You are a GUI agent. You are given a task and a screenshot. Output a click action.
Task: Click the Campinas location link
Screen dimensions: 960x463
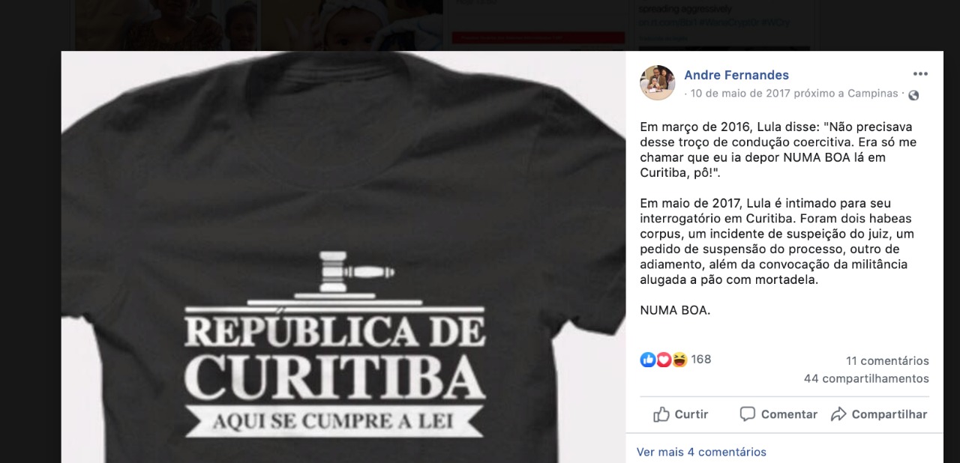pyautogui.click(x=873, y=94)
